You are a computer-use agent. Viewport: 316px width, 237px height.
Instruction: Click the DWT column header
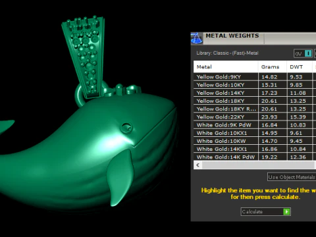click(x=300, y=66)
